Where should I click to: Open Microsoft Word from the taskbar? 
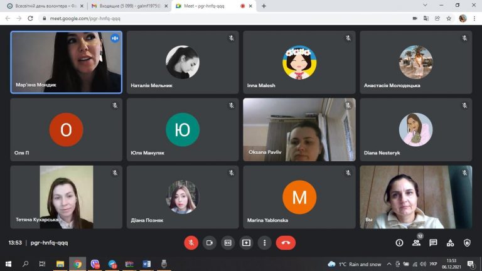click(x=147, y=264)
